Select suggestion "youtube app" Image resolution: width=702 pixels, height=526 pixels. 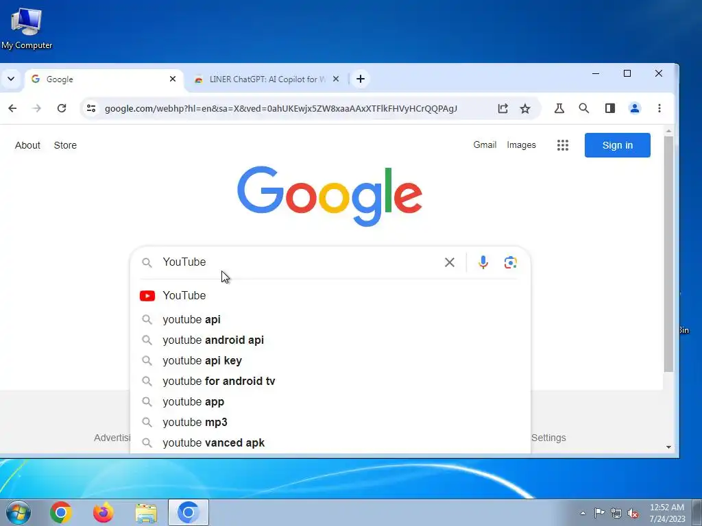(x=330, y=401)
